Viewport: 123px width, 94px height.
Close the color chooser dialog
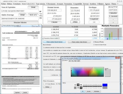[118, 58]
